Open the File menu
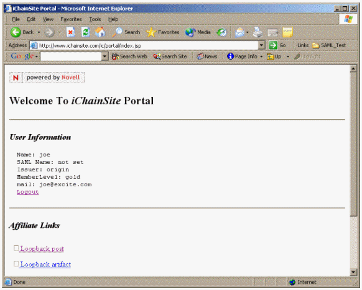Viewport: 362px width, 290px height. [16, 19]
